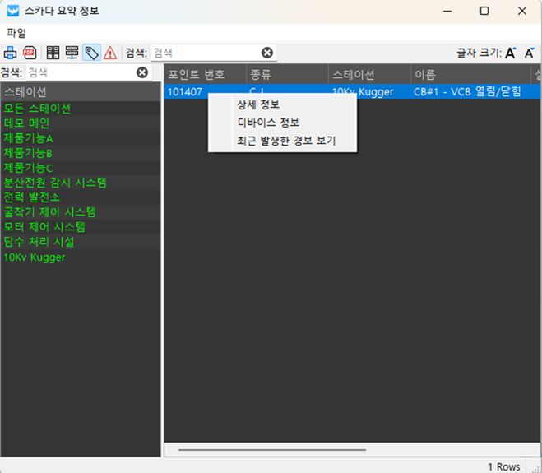This screenshot has width=542, height=473.
Task: Decrease font size with the smaller A icon
Action: [x=530, y=53]
